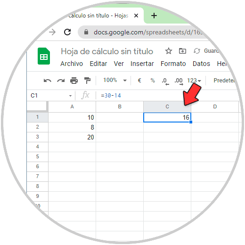Apply percent format button
Image resolution: width=245 pixels, height=245 pixels.
pyautogui.click(x=153, y=81)
